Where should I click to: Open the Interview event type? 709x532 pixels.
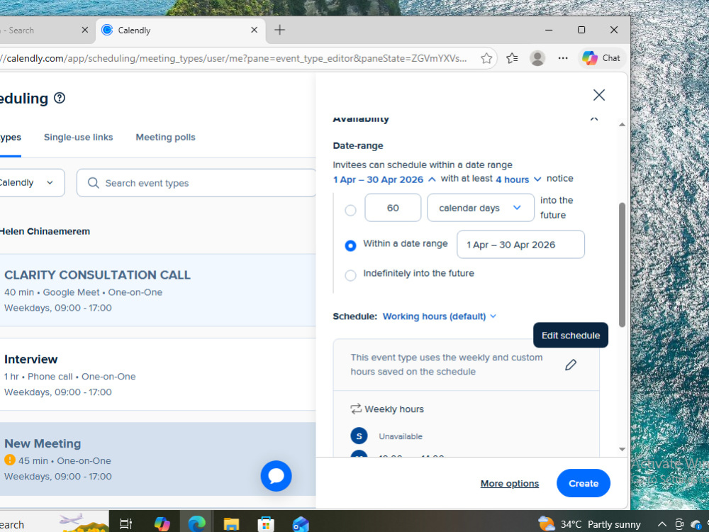[158, 374]
